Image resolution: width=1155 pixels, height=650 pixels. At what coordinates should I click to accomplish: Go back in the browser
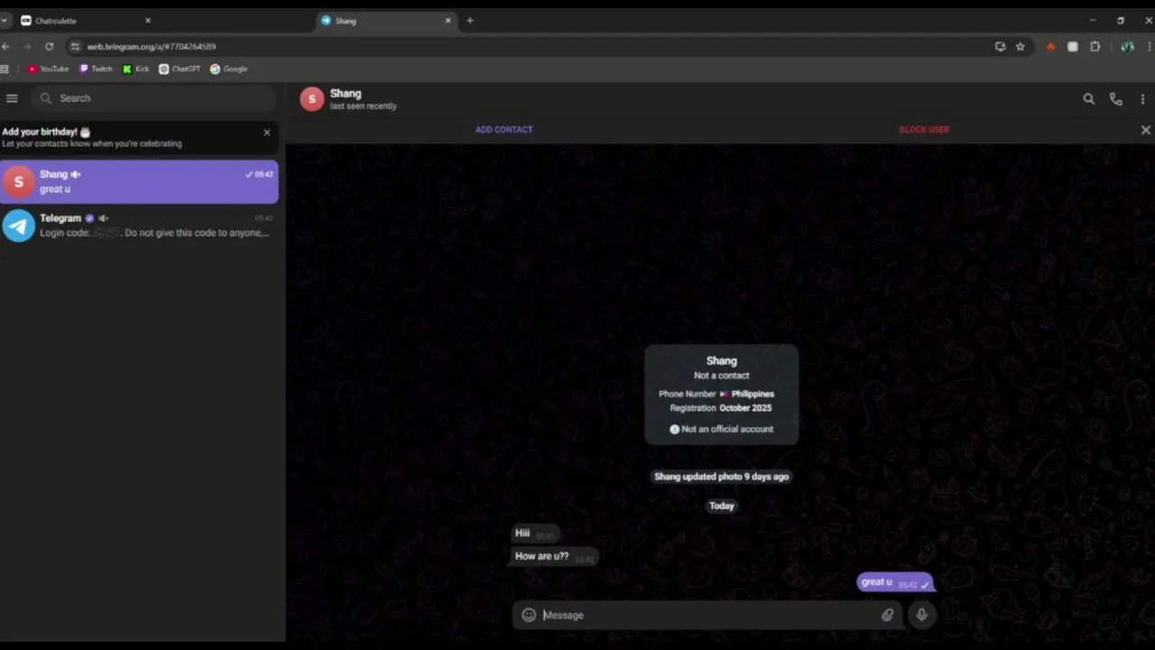coord(5,46)
